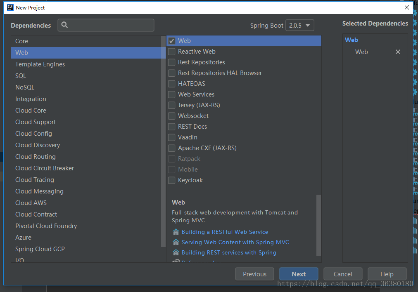Choose the Cloud Routing category
This screenshot has height=292, width=418.
tap(86, 156)
